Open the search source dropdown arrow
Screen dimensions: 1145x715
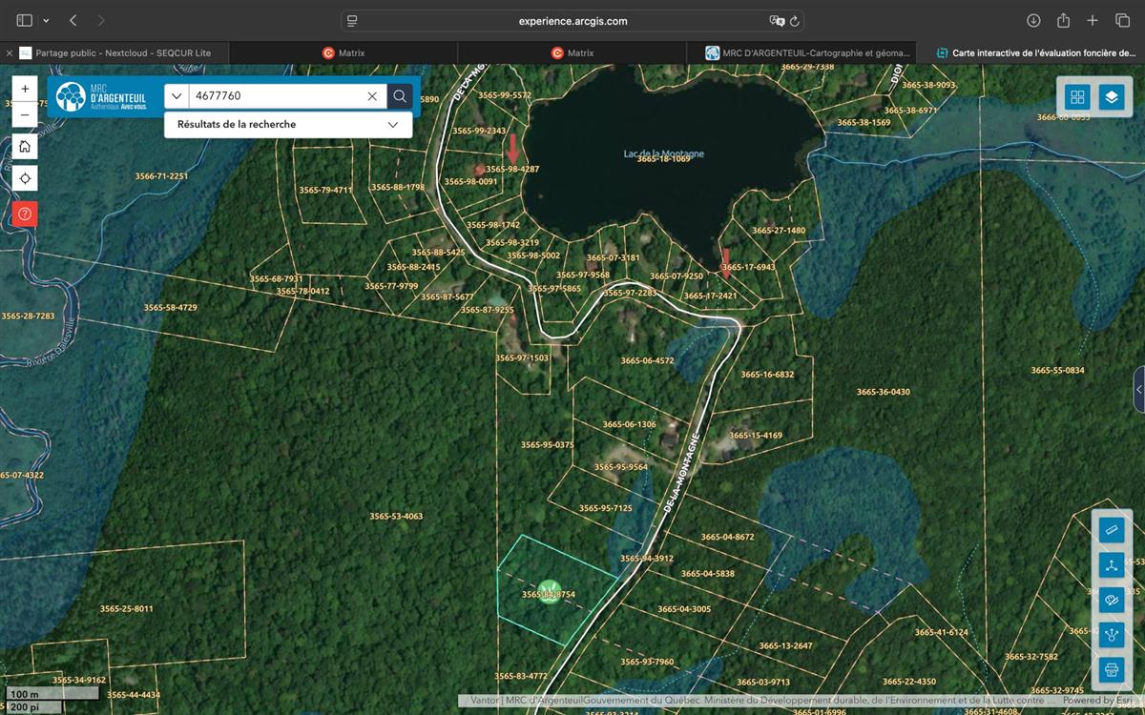coord(177,96)
